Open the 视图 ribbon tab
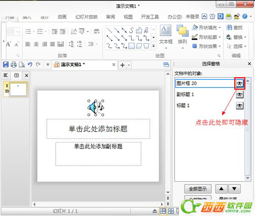This screenshot has width=255, height=216. pos(128,17)
